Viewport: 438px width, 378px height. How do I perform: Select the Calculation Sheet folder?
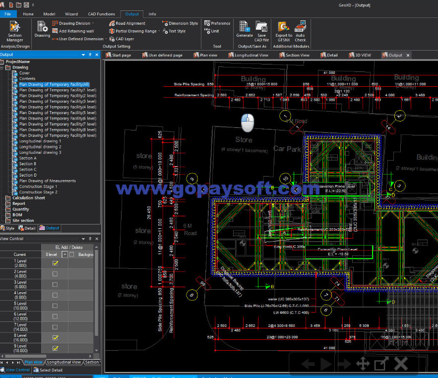tap(28, 198)
